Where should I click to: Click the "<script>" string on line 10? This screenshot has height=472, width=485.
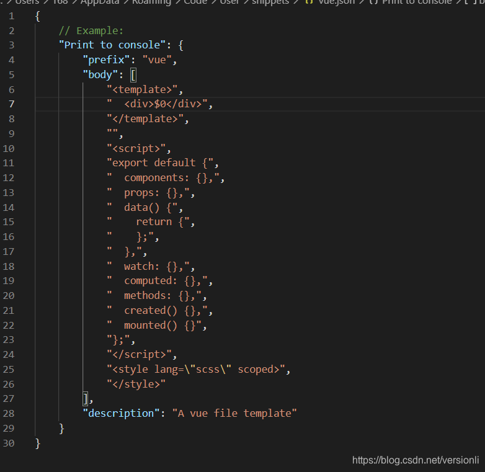136,148
